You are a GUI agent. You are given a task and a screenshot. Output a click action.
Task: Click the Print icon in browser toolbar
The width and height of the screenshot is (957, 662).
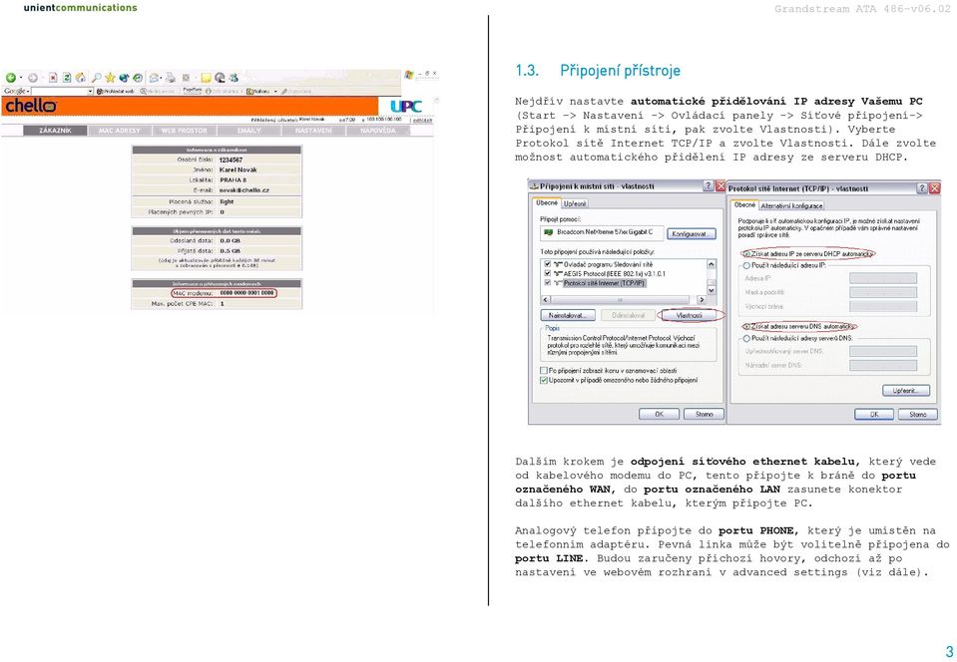coord(171,78)
